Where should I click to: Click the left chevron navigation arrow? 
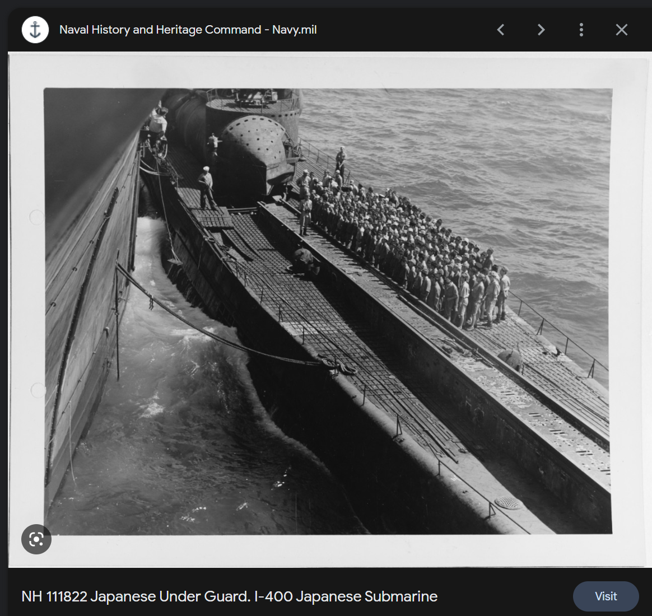[501, 30]
